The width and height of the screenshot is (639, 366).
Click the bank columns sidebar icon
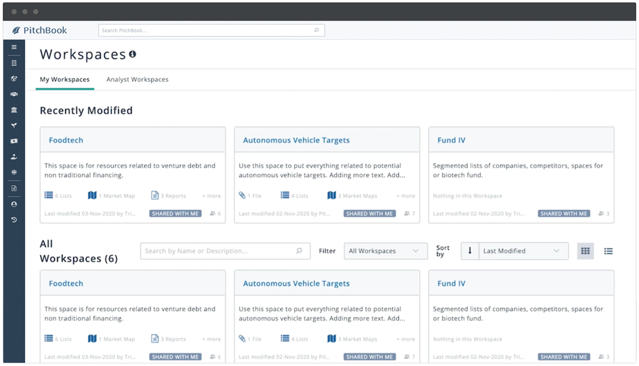14,110
